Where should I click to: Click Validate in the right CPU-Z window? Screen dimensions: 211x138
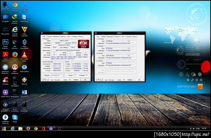click(129, 80)
